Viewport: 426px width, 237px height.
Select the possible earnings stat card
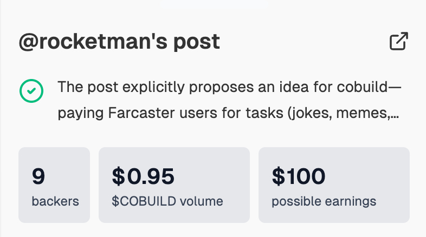click(334, 185)
